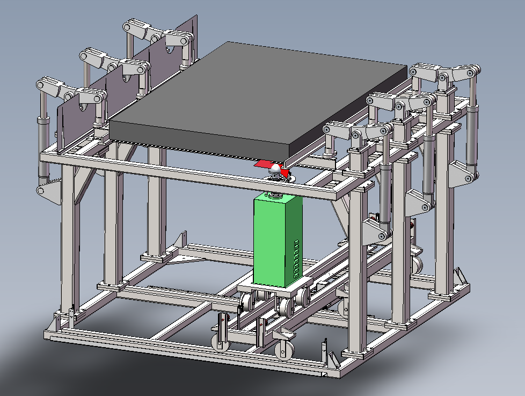
Task: Click the front-center caster wheel at bottom
Action: (x=284, y=350)
